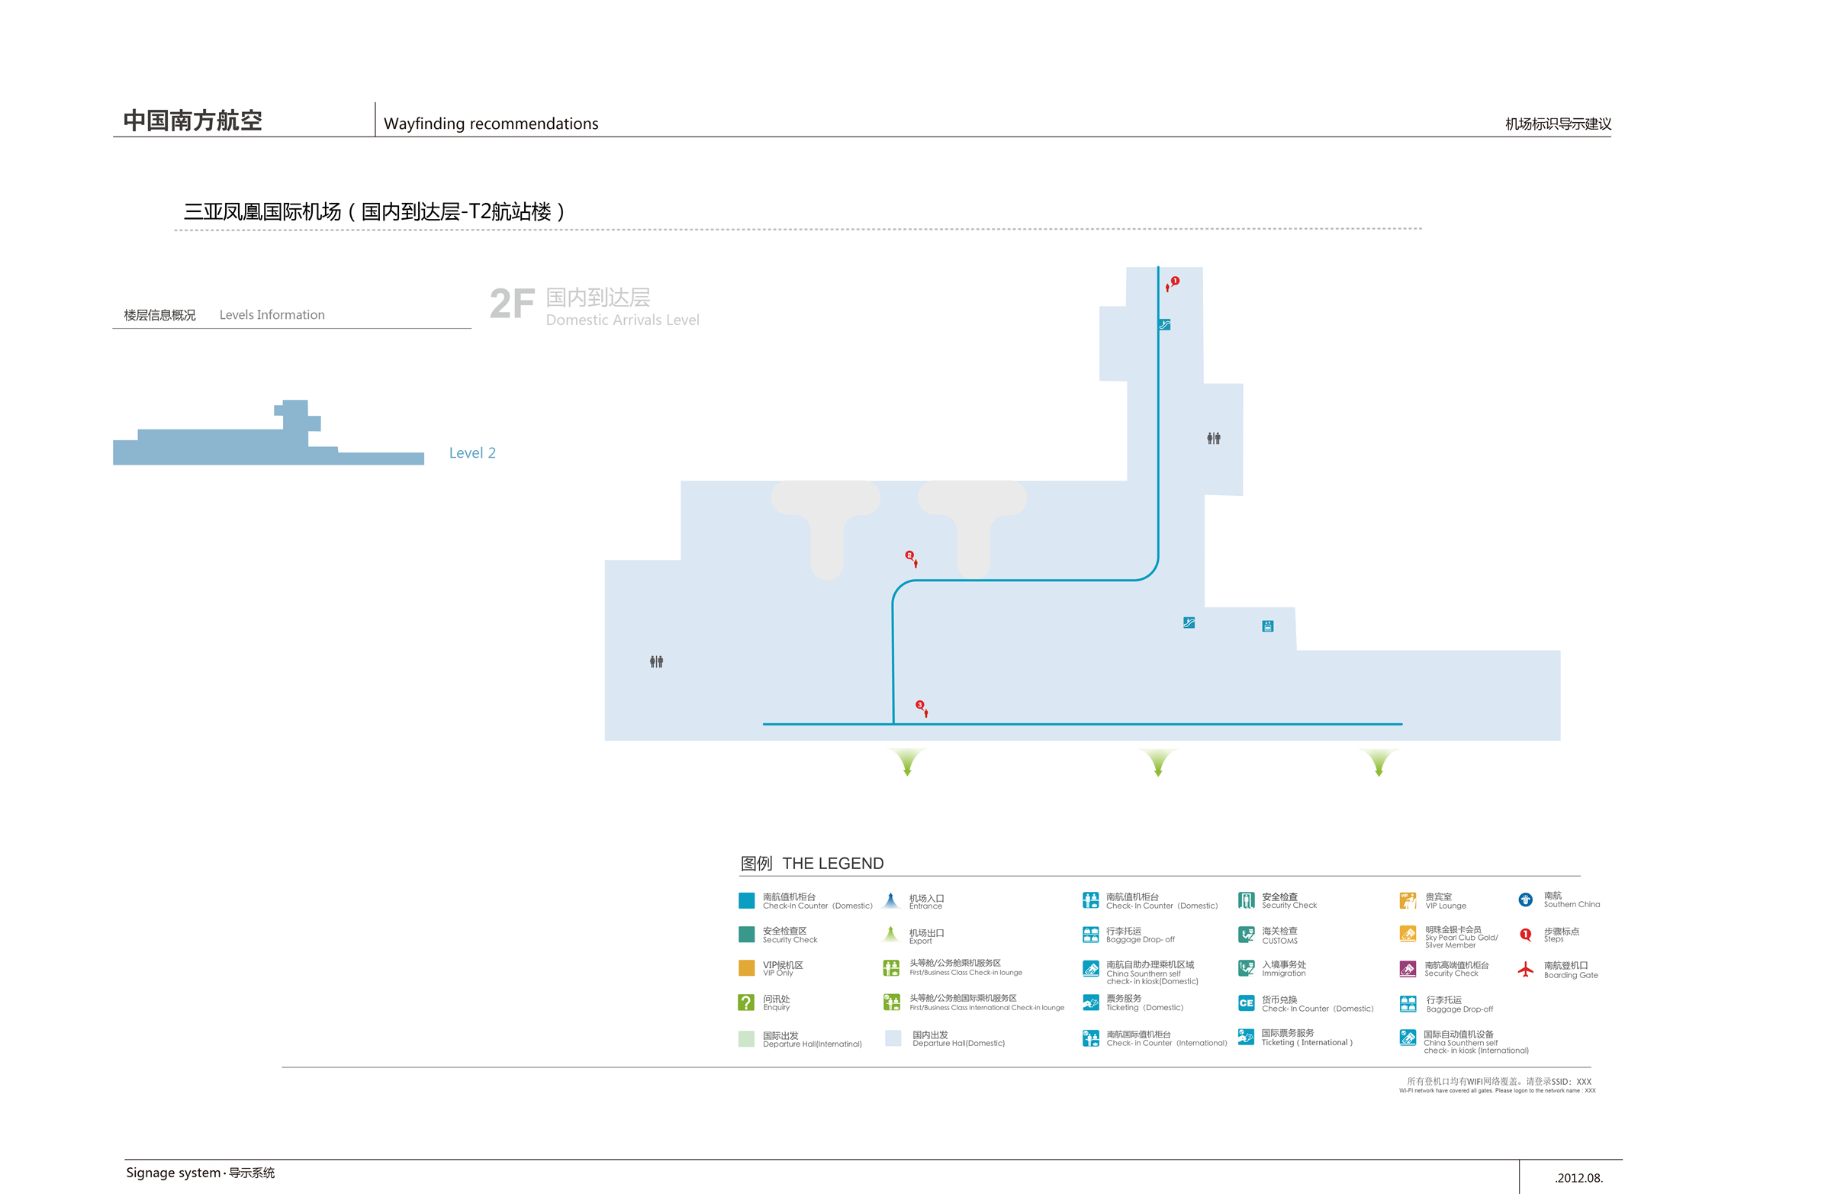Click the Sky Pearl Club Gold/Silver Member icon
This screenshot has width=1831, height=1194.
click(x=1408, y=934)
